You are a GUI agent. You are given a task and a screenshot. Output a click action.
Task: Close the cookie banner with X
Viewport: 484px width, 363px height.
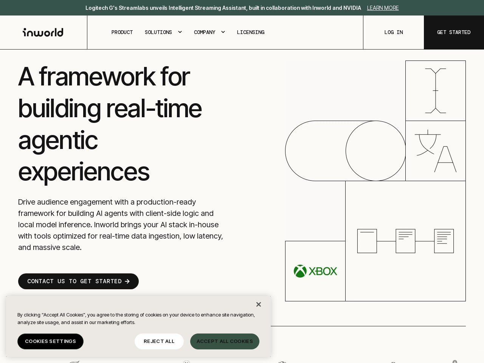pos(259,304)
